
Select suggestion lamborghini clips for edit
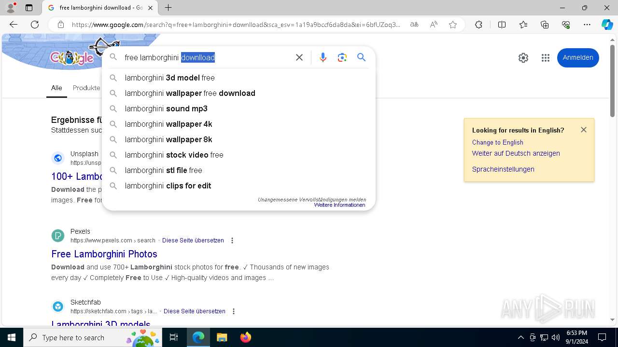[x=239, y=186]
